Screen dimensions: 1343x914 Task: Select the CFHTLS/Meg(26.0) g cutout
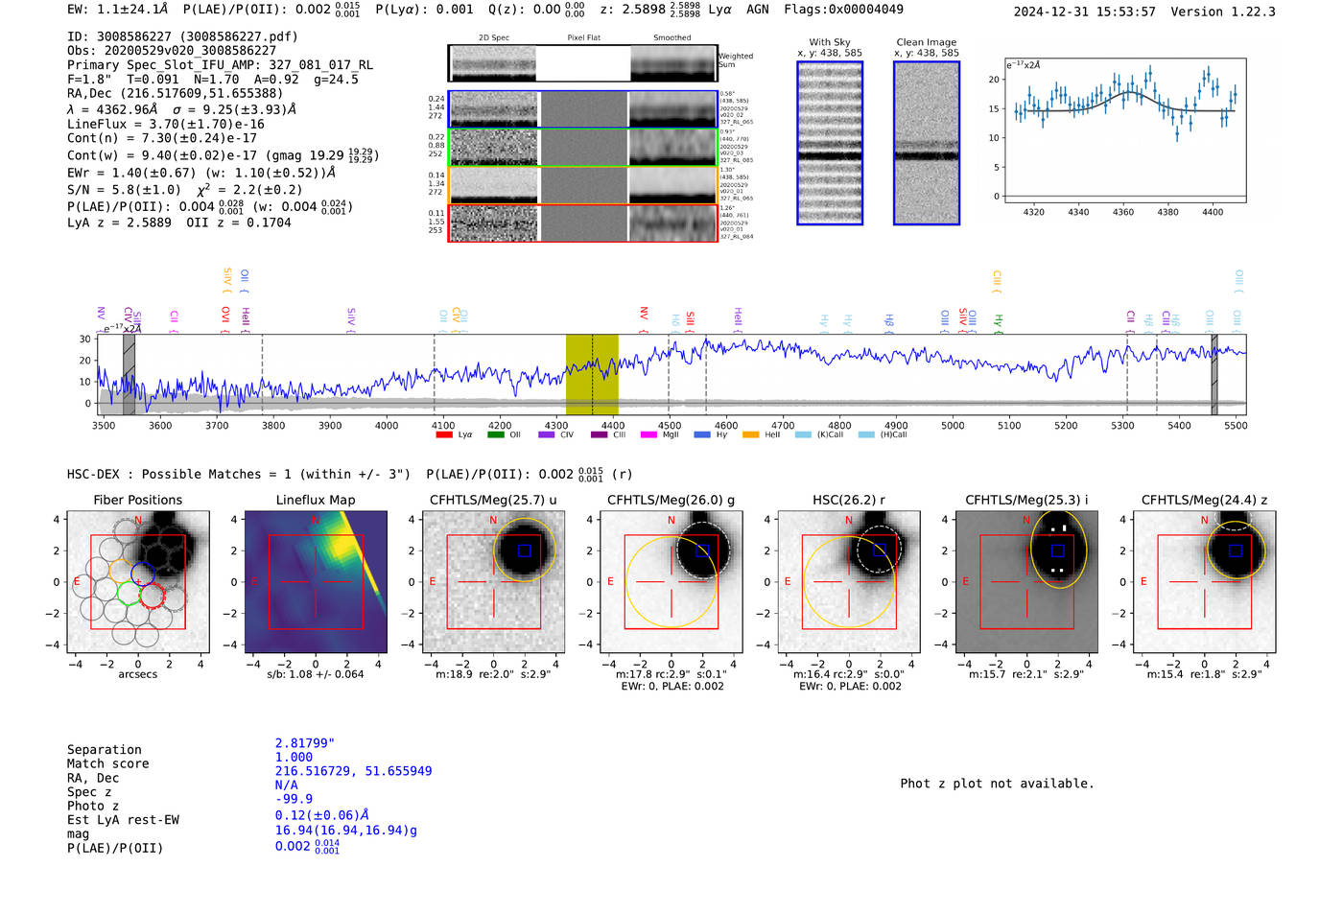coord(671,582)
